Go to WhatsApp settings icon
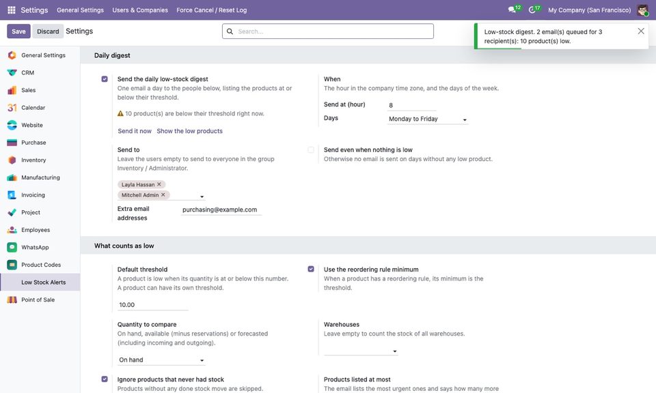 tap(12, 247)
